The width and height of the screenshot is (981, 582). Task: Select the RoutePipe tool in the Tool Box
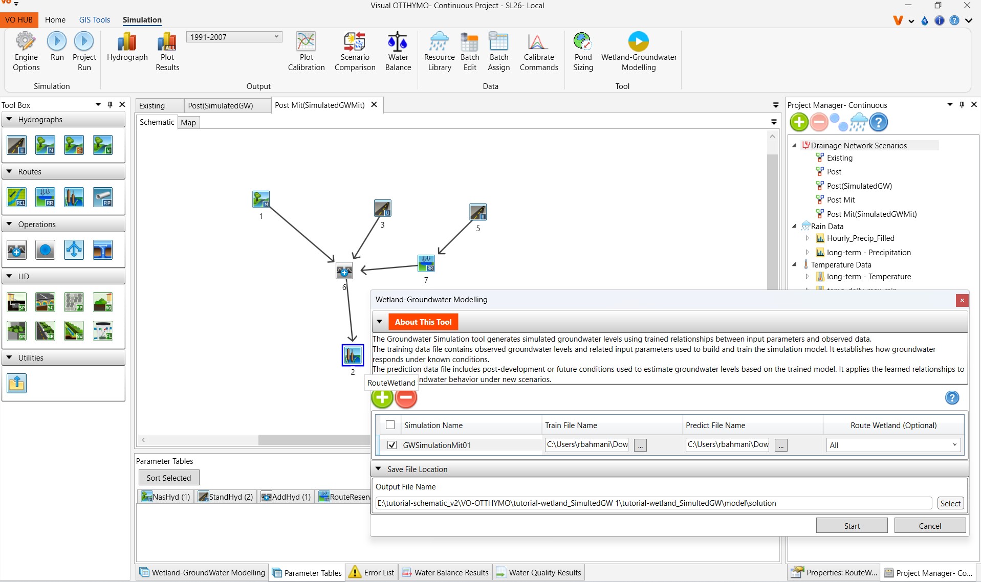point(103,197)
